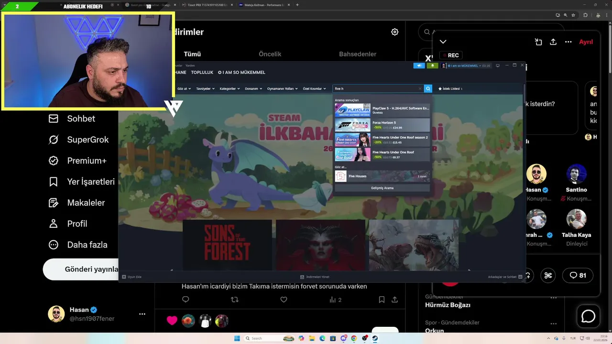Clear the Steam search field with the X

pyautogui.click(x=420, y=88)
